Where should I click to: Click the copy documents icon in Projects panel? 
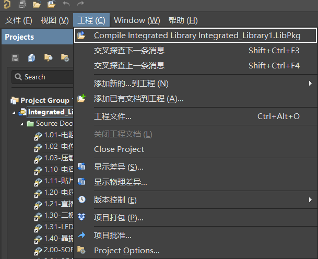tap(31, 58)
